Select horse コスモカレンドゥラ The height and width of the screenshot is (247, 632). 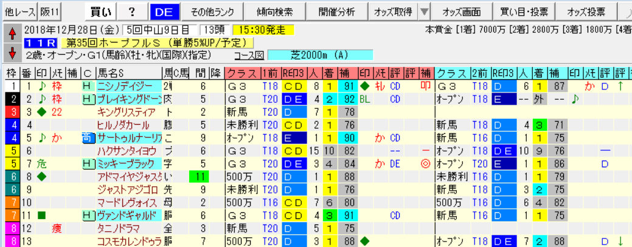[x=128, y=242]
